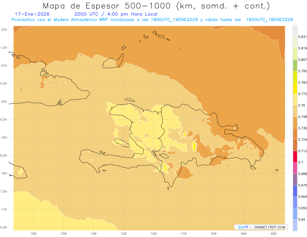Select the bright yellow legend band between 5.772 and 5.783
Viewport: 307px width, 237px height.
coord(295,88)
